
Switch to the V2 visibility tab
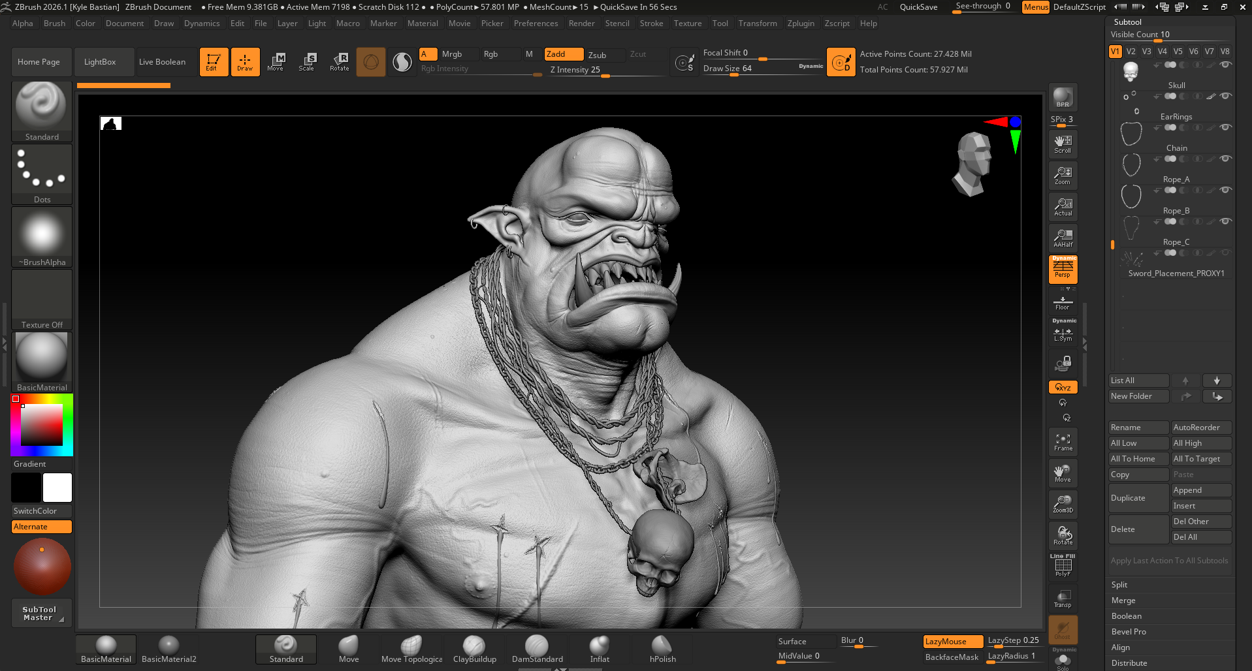click(x=1131, y=50)
